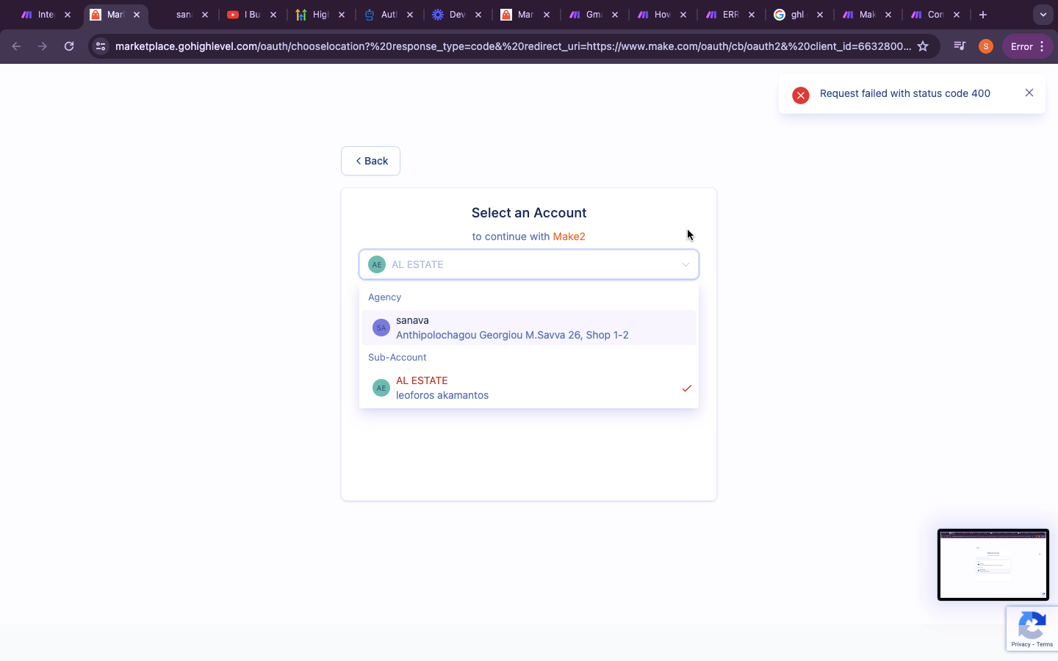Close the 'Inte' Make tab

click(x=68, y=15)
